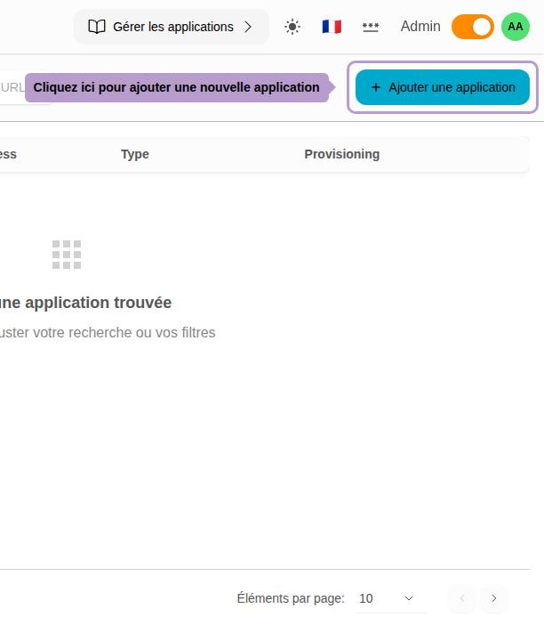
Task: Go to the next page arrow
Action: click(x=494, y=598)
